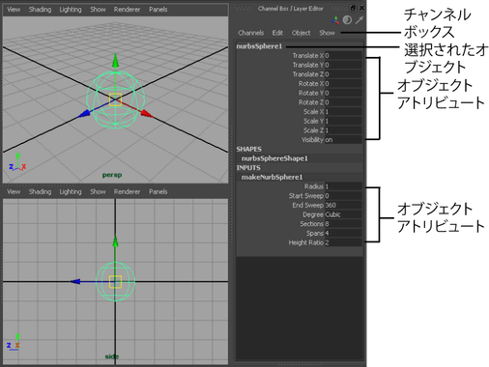Viewport: 489px width, 367px height.
Task: Toggle the Visibility attribute value field
Action: (x=343, y=140)
